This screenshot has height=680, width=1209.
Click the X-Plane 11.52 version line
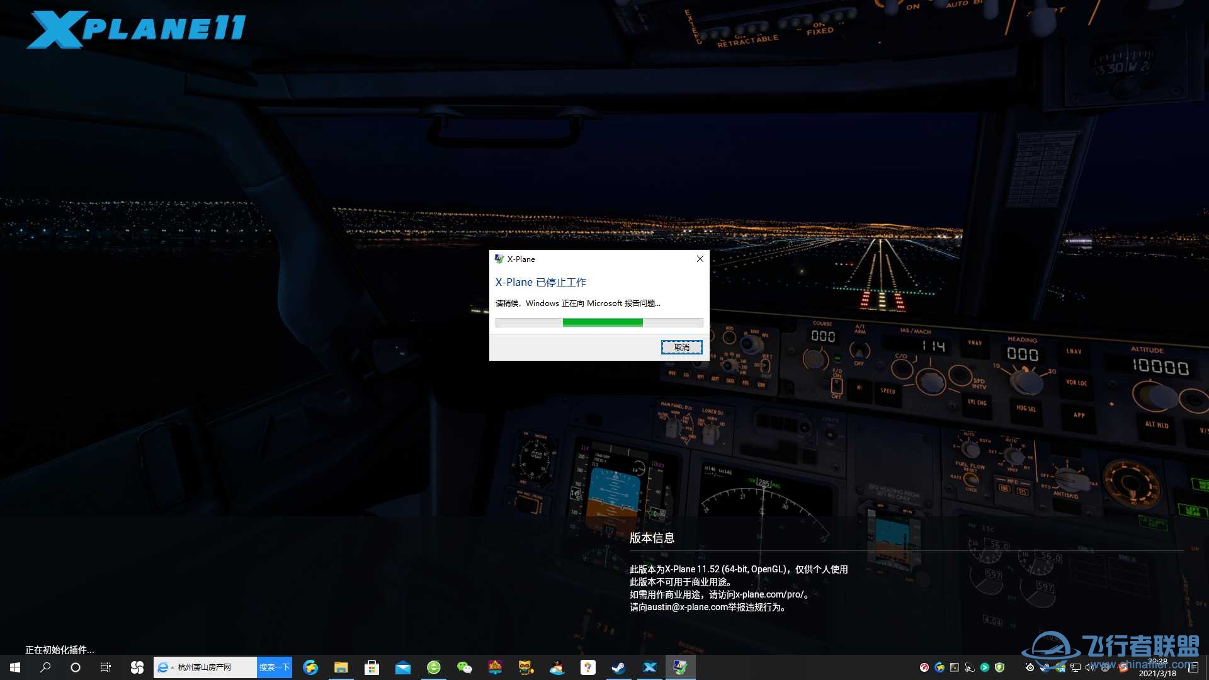pos(739,569)
